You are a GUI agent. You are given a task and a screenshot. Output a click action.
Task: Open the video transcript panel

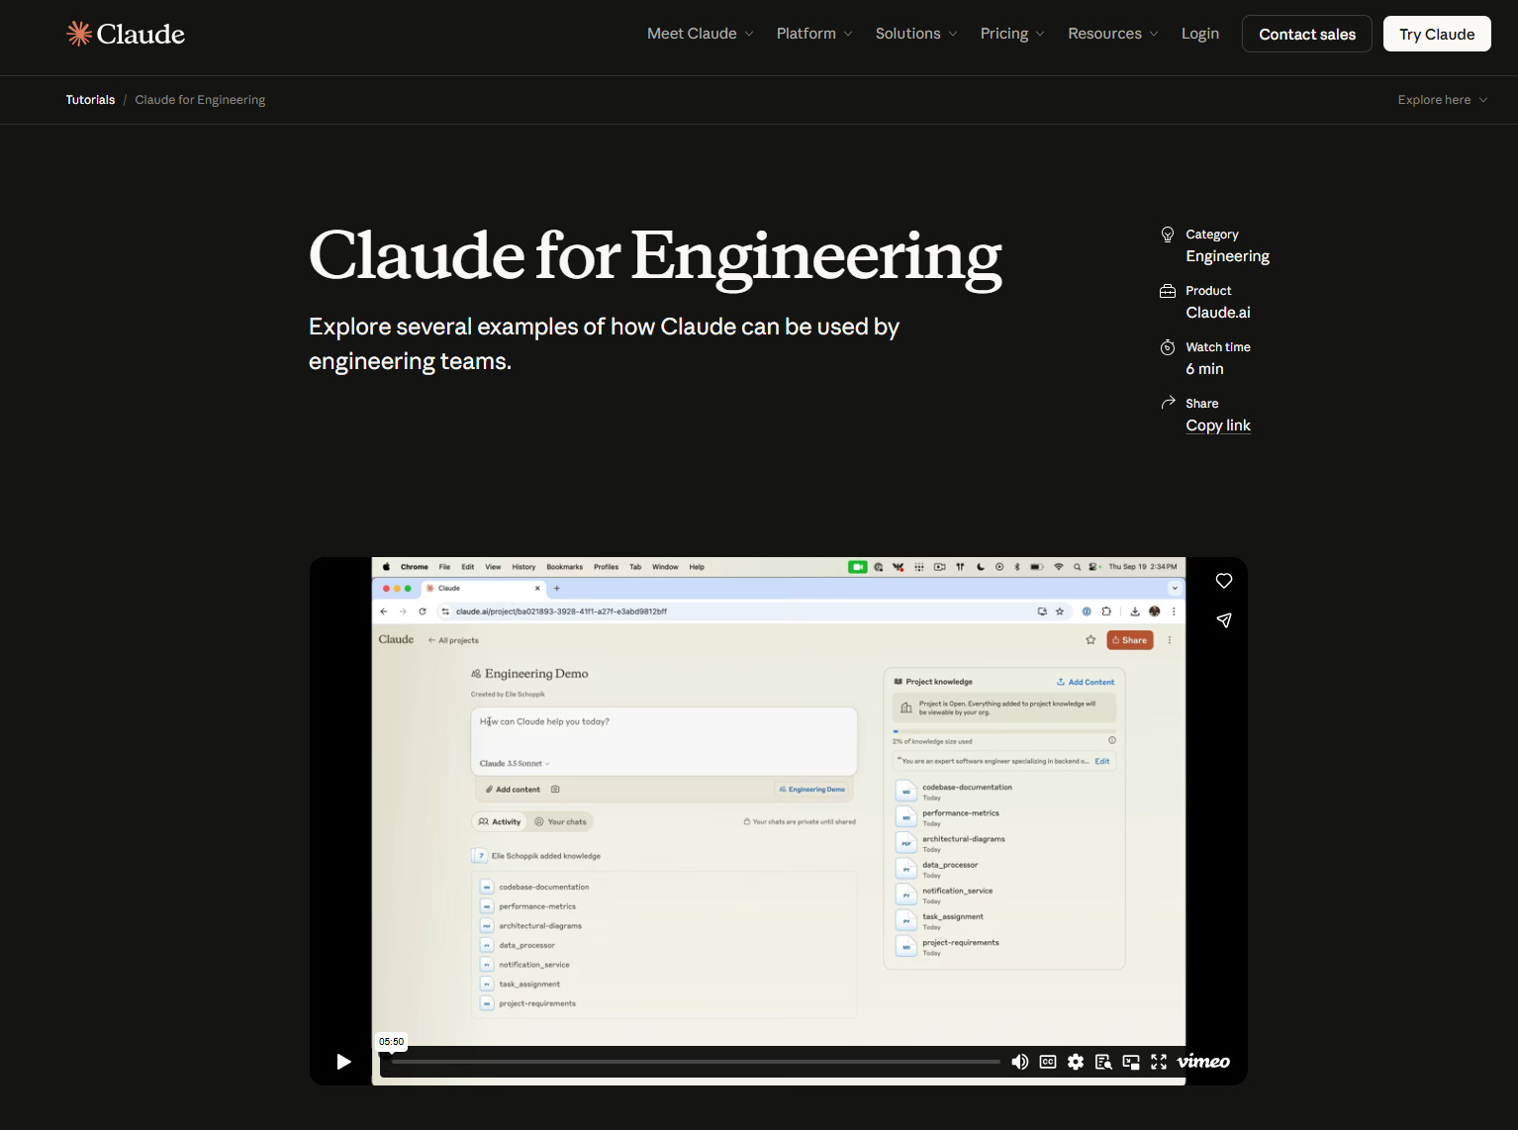1103,1062
